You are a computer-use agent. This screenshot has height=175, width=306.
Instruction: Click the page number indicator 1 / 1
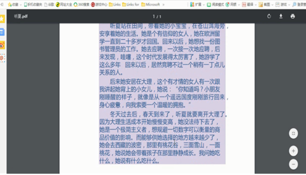pyautogui.click(x=157, y=17)
